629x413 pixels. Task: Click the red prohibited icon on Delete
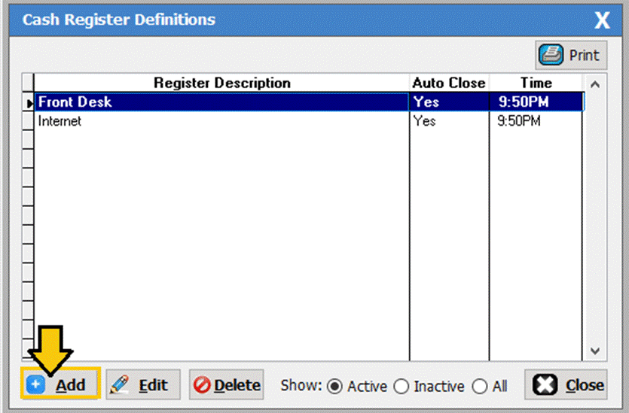point(202,386)
